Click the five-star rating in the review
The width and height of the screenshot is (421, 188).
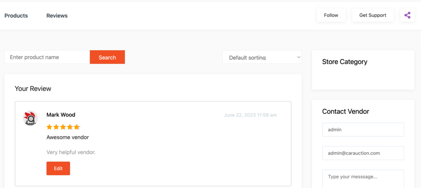(x=63, y=127)
